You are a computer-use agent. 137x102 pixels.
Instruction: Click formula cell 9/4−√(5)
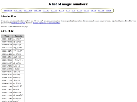click(x=19, y=75)
